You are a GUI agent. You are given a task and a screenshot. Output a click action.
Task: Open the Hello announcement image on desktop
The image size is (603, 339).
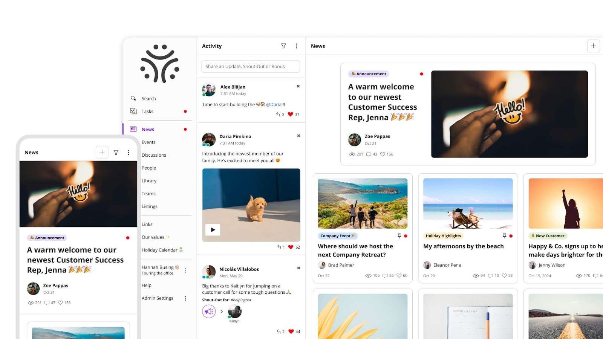pyautogui.click(x=509, y=114)
